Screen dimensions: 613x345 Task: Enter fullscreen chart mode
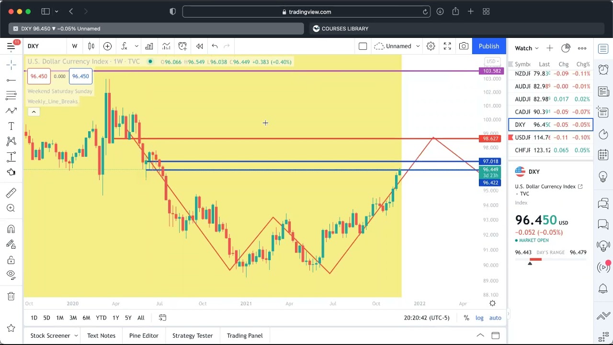(x=447, y=46)
